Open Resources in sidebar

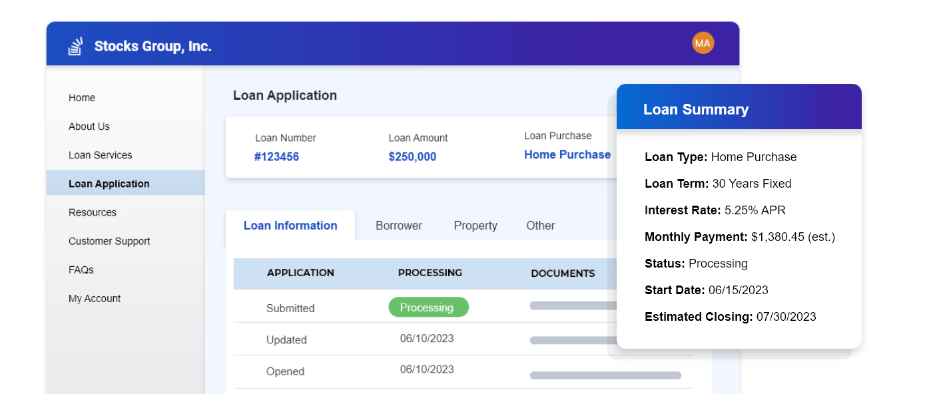click(93, 212)
